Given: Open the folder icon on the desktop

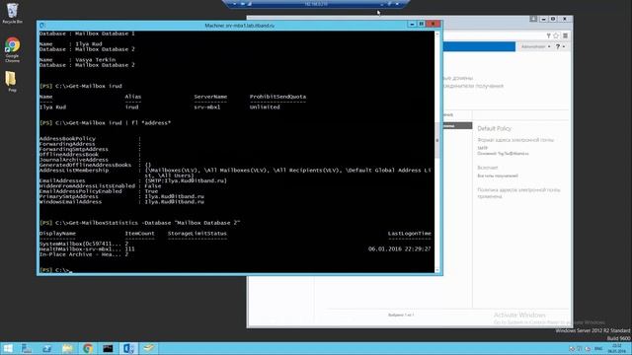Looking at the screenshot, I should pos(11,81).
